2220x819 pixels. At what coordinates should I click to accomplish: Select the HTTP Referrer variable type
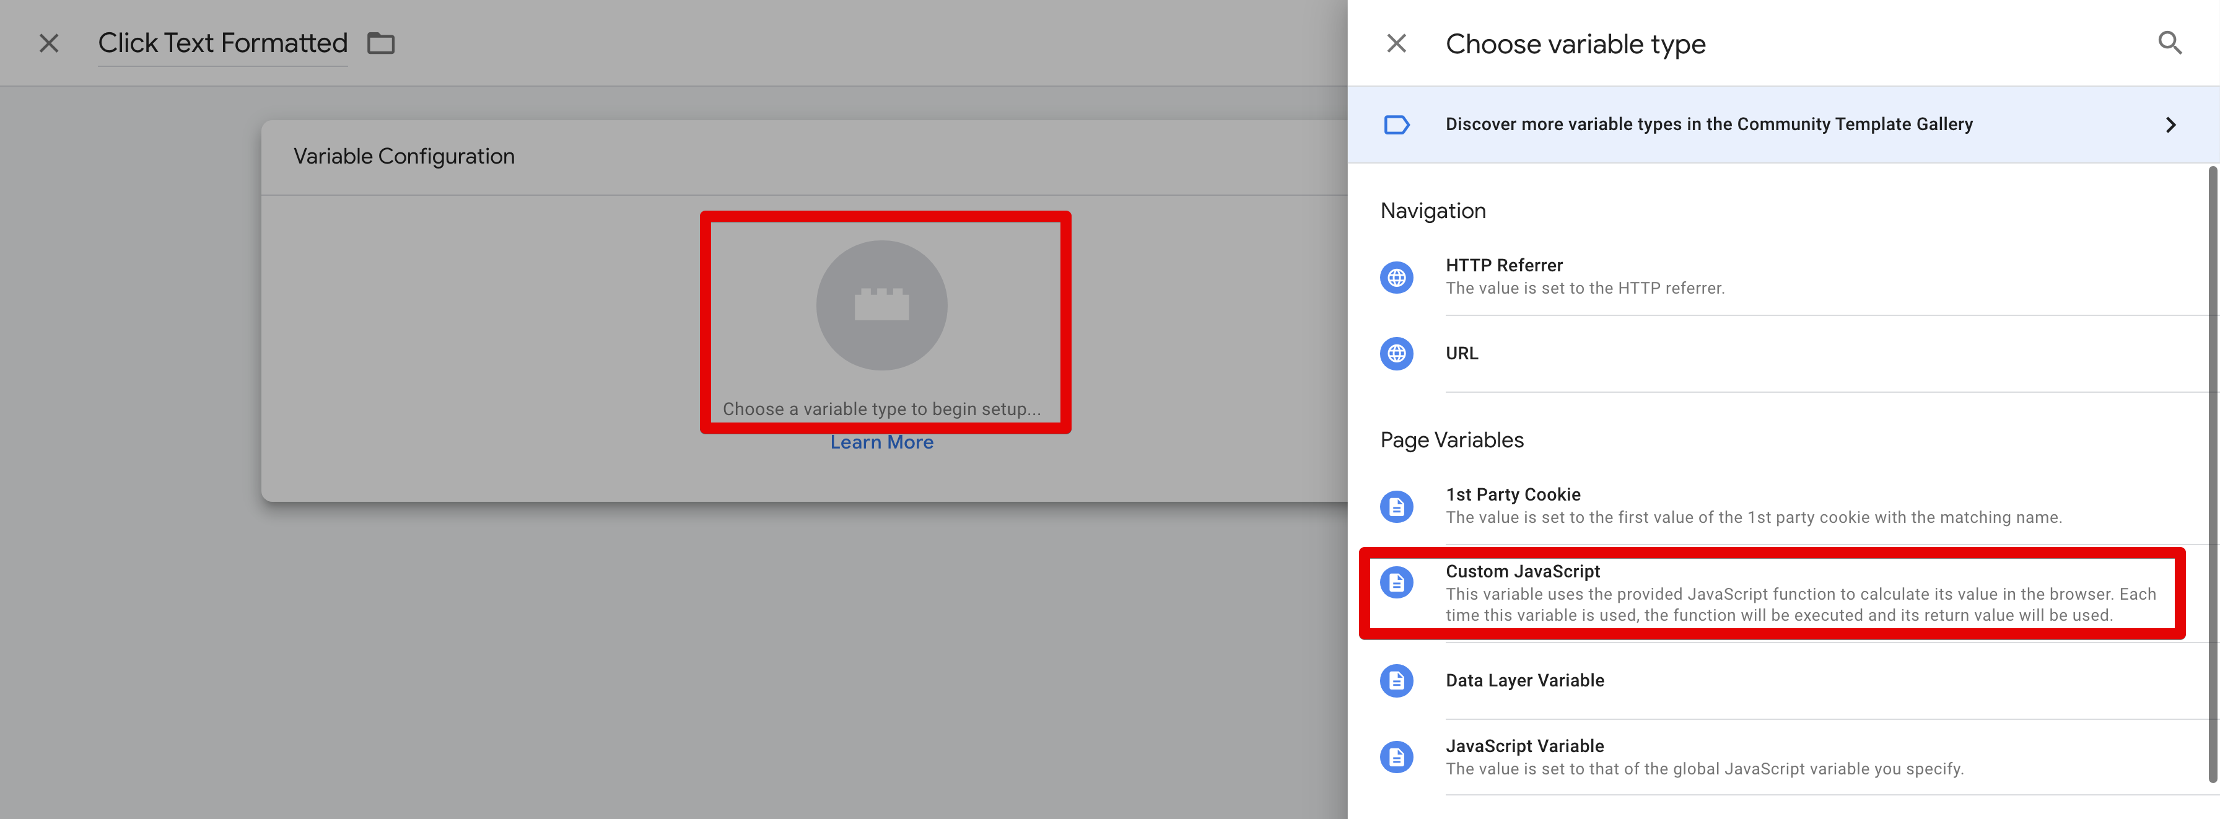pyautogui.click(x=1783, y=277)
